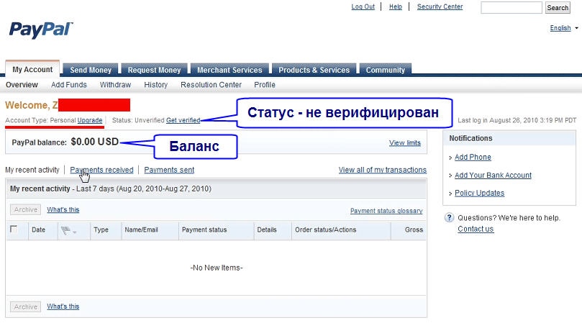The image size is (582, 323).
Task: Open Resolution Center in the submenu
Action: 211,85
